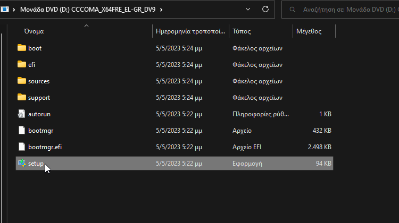Screen dimensions: 399x223
Task: Select the efi folder icon
Action: tap(22, 64)
